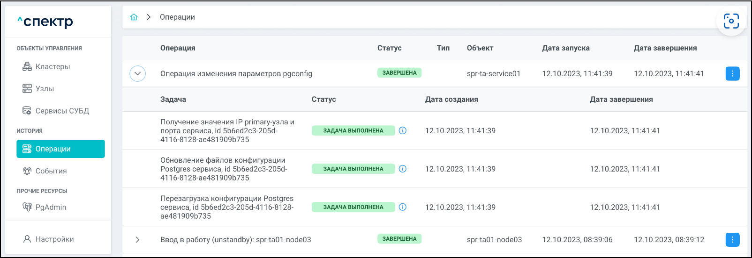The image size is (752, 258).
Task: Click the Операции breadcrumb label
Action: [177, 17]
